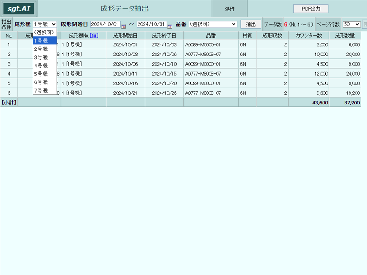Choose 5号機 in the dropdown list
367x275 pixels.
pyautogui.click(x=44, y=74)
